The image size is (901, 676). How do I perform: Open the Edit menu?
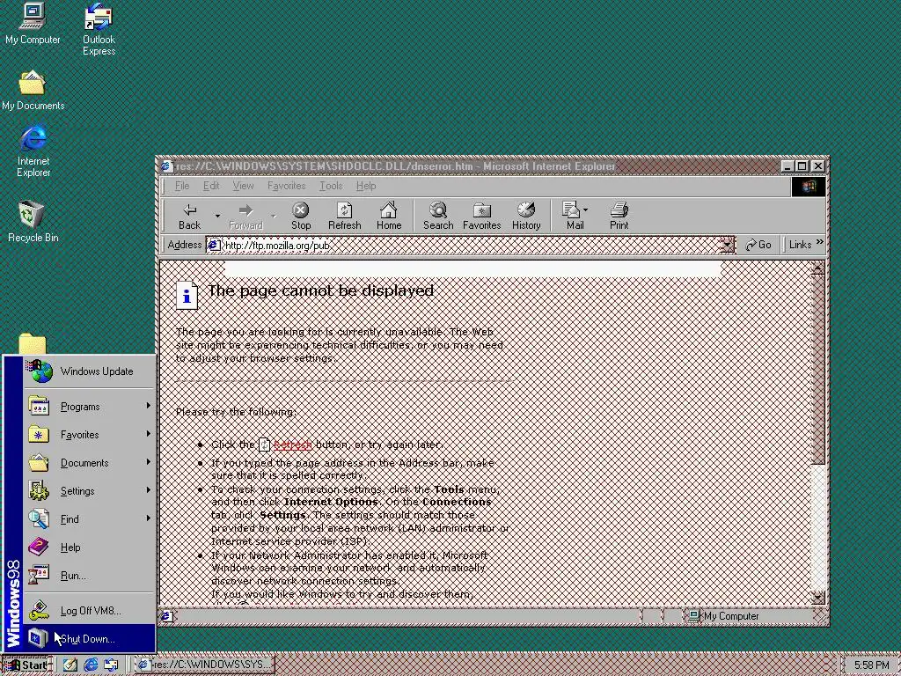click(211, 186)
